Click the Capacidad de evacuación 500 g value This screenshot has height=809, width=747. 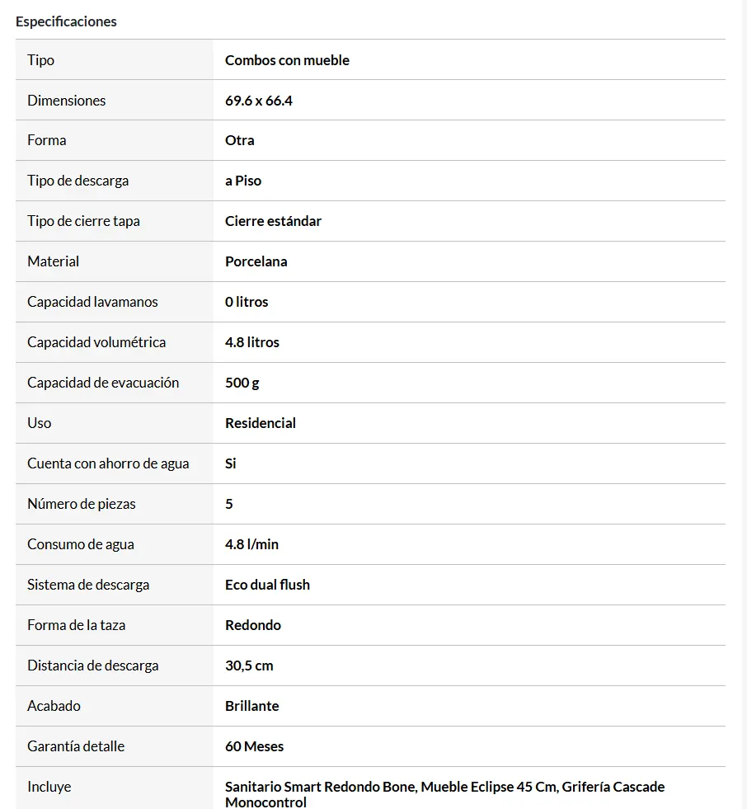coord(242,383)
